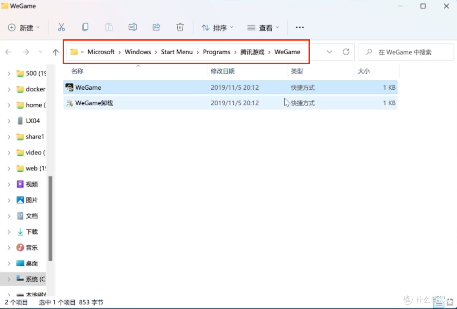Select docker folder in sidebar

31,89
